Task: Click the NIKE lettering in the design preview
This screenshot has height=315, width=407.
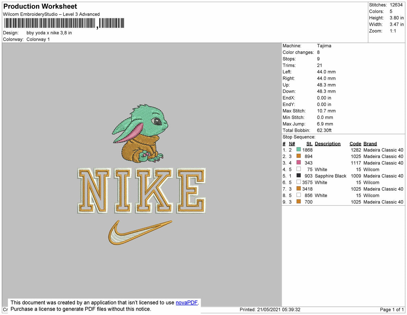Action: (x=141, y=191)
